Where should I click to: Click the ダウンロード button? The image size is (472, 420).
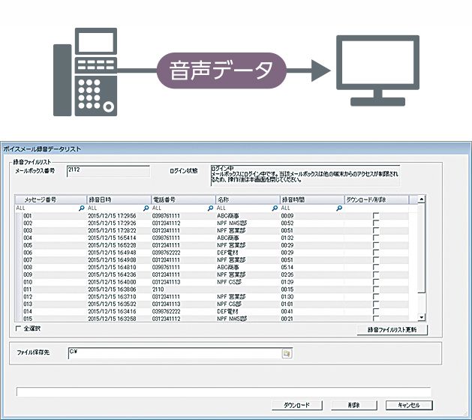point(297,405)
